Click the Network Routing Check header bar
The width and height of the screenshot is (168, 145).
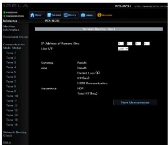coord(99,29)
